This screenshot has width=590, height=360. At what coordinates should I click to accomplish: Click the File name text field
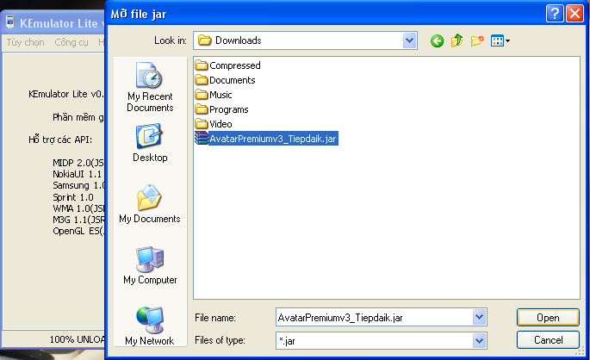tap(375, 318)
